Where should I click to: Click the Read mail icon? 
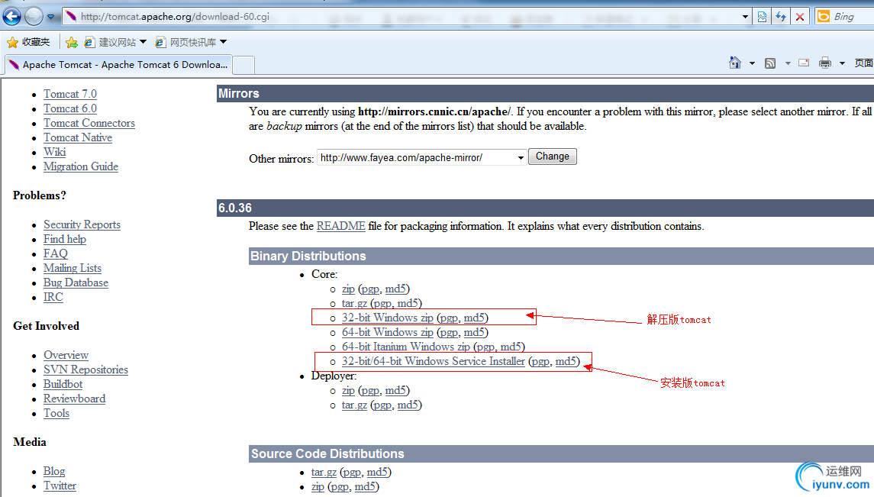pyautogui.click(x=804, y=63)
